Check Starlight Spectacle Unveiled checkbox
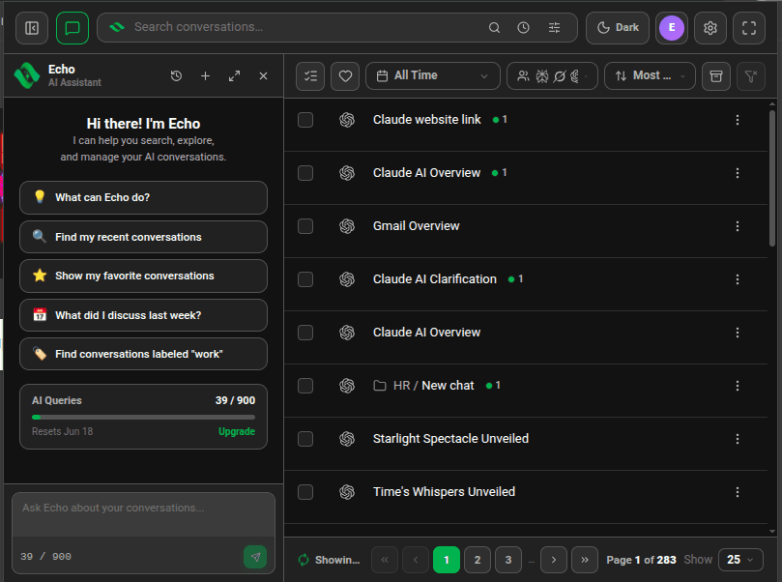Screen dimensions: 782x582 (x=305, y=439)
